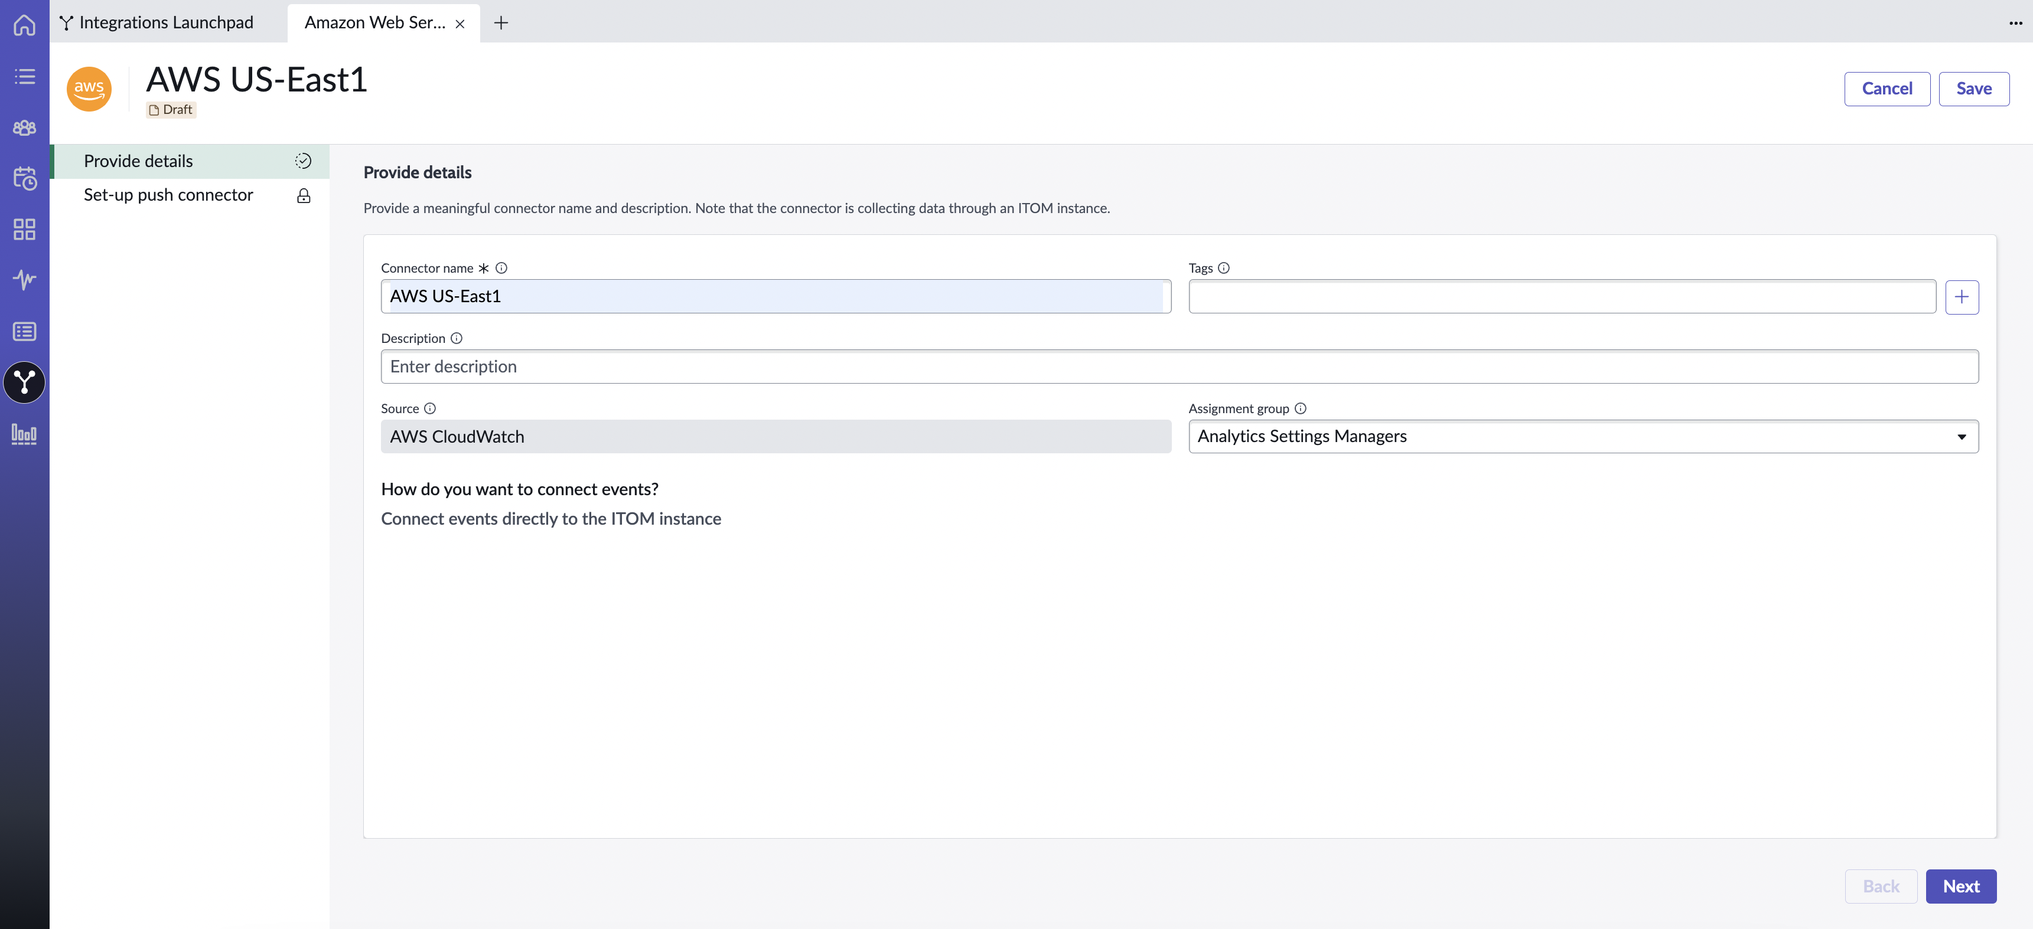Select Set-up push connector step
The width and height of the screenshot is (2033, 929).
190,195
